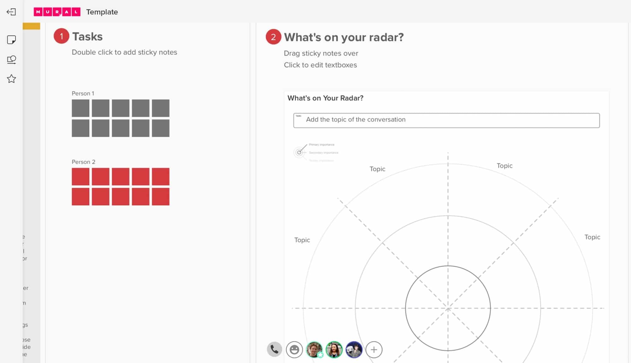Click the blue-ringed collaborator avatar
631x363 pixels.
tap(354, 350)
